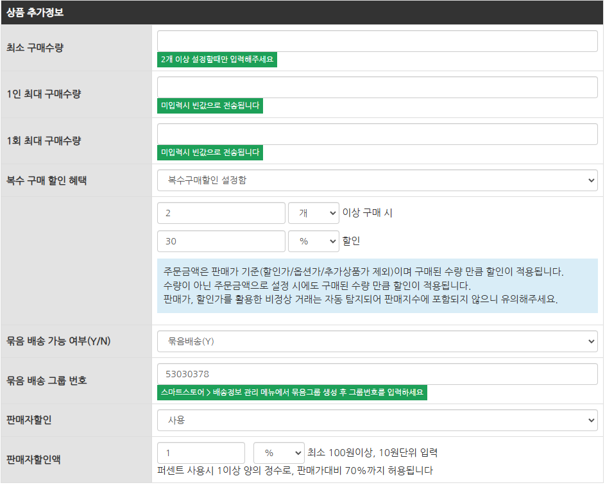Expand the % dropdown next to 할인
This screenshot has width=605, height=485.
(x=314, y=242)
